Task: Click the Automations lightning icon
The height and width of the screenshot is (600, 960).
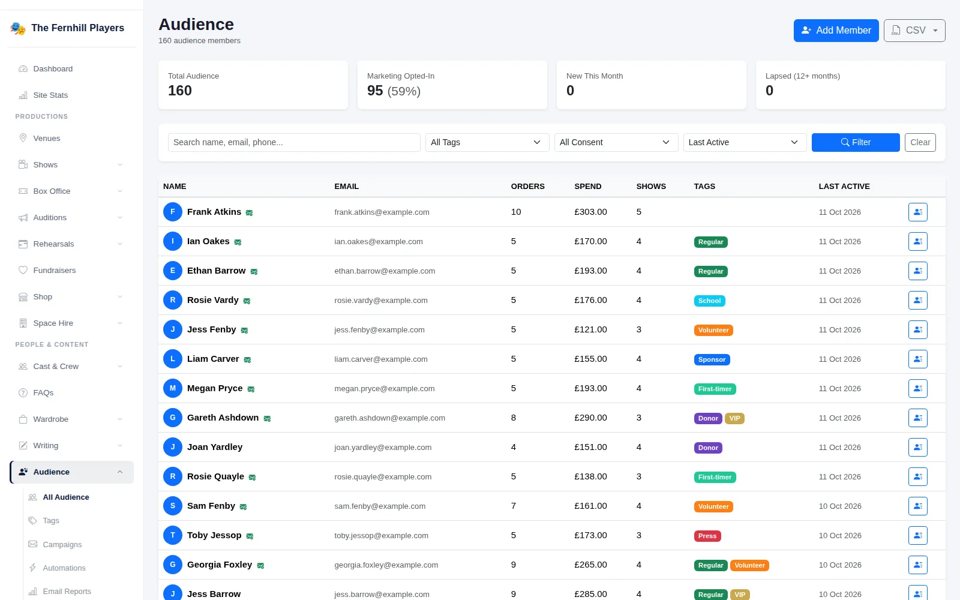Action: 32,568
